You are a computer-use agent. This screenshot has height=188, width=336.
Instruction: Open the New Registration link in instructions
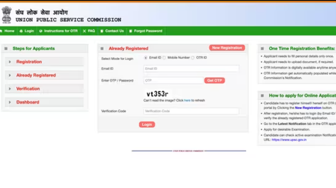(x=308, y=108)
